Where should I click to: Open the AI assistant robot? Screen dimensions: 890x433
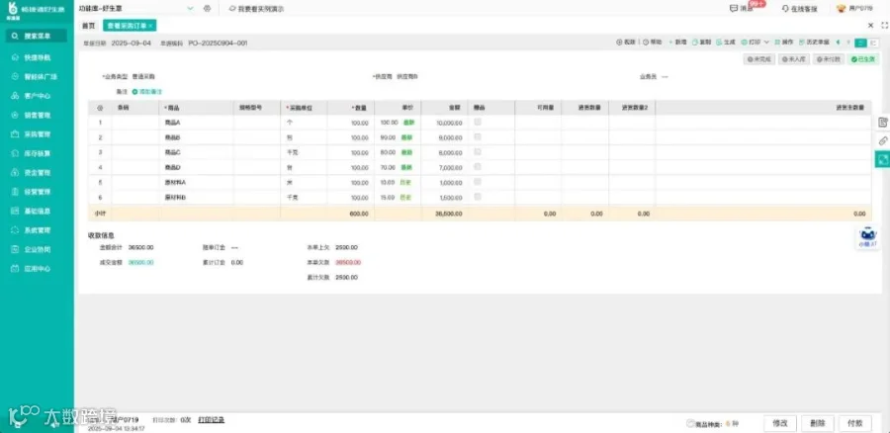(x=868, y=236)
